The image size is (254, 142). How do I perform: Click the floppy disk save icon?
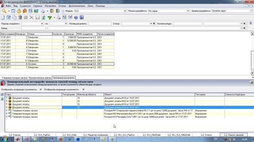(x=37, y=17)
